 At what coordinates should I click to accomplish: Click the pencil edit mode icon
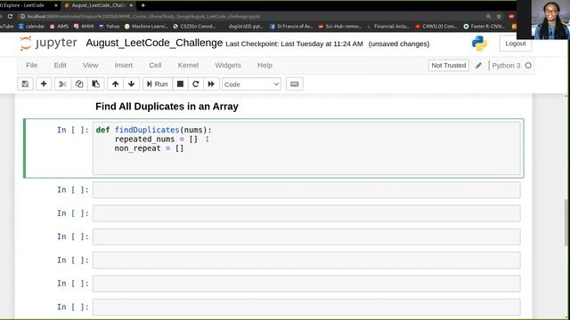click(478, 65)
